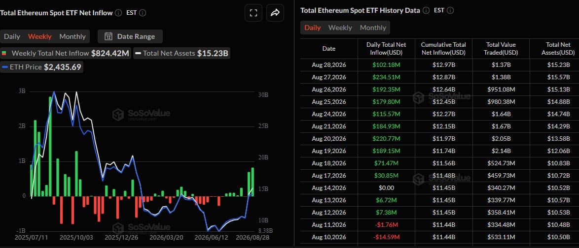The width and height of the screenshot is (579, 248).
Task: Toggle ETH Price legend series
Action: point(41,67)
